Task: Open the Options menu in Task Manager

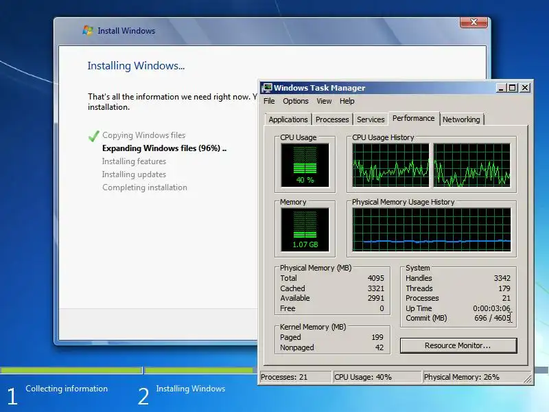Action: tap(296, 101)
